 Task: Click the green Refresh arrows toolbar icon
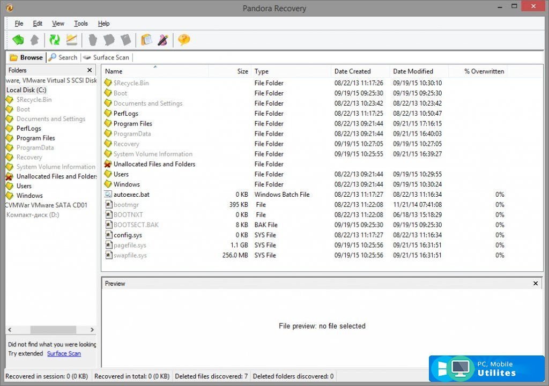54,40
